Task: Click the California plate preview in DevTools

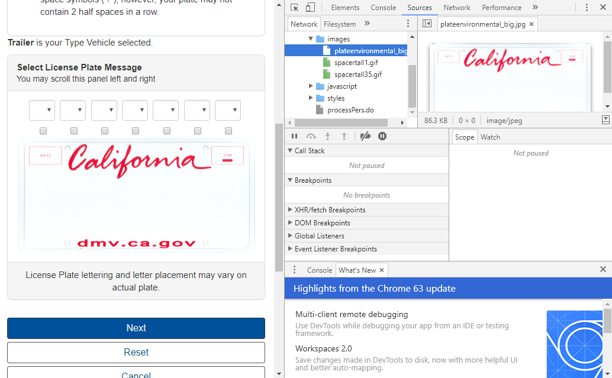Action: click(x=510, y=77)
